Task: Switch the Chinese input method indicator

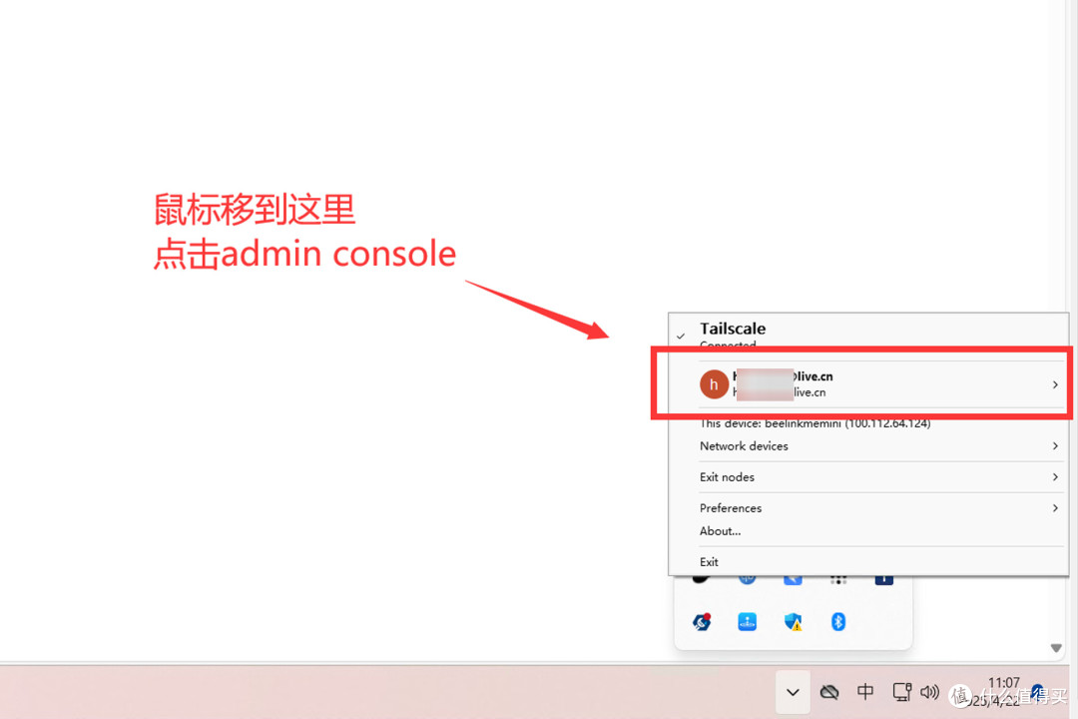Action: point(864,691)
